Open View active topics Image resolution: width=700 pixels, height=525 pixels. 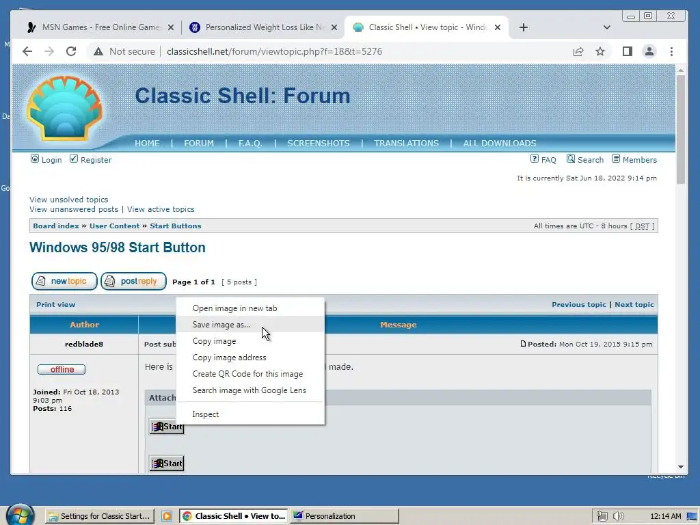click(x=161, y=209)
